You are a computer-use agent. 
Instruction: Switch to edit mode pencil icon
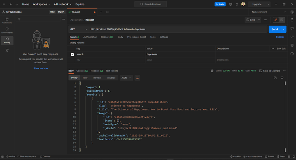[x=276, y=20]
